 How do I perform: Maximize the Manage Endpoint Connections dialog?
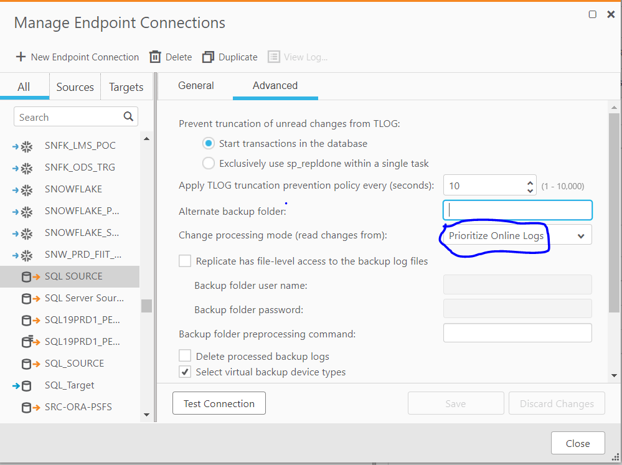pyautogui.click(x=592, y=15)
